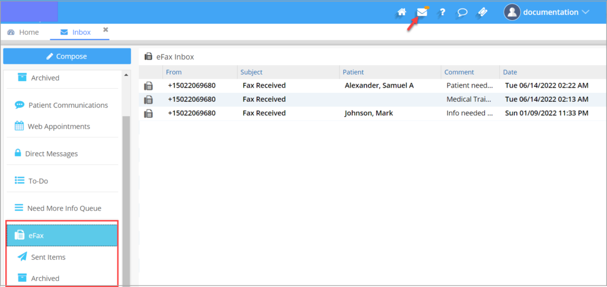The height and width of the screenshot is (287, 607).
Task: Expand the documentation user menu
Action: click(555, 12)
